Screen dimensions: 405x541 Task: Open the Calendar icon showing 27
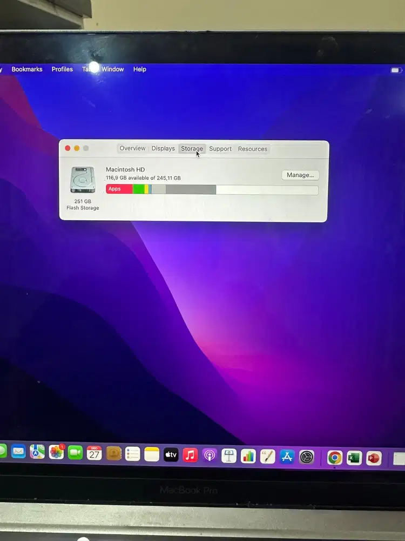coord(94,453)
